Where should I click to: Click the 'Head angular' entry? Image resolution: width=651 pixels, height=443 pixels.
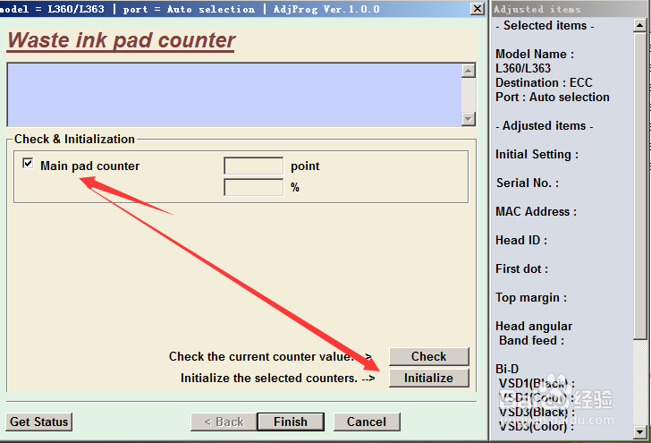[534, 327]
